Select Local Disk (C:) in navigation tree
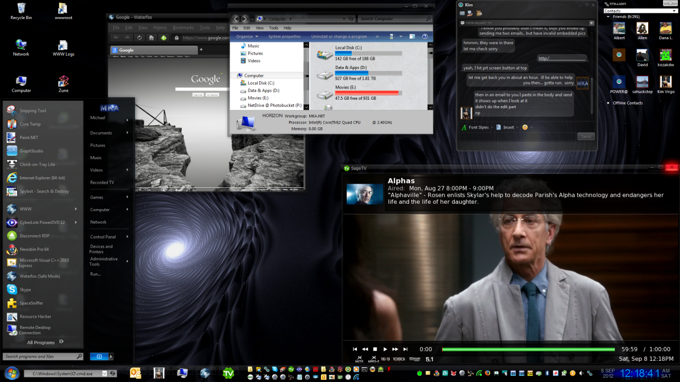This screenshot has width=680, height=382. point(261,83)
